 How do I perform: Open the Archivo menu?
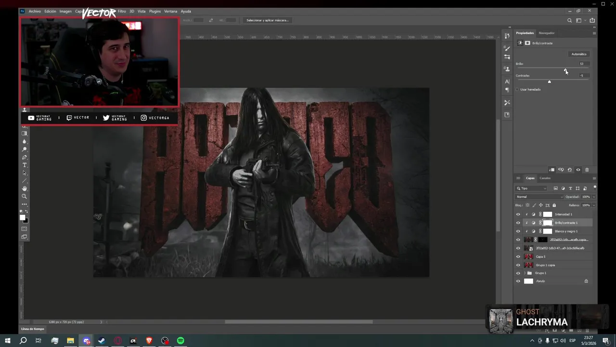point(35,11)
